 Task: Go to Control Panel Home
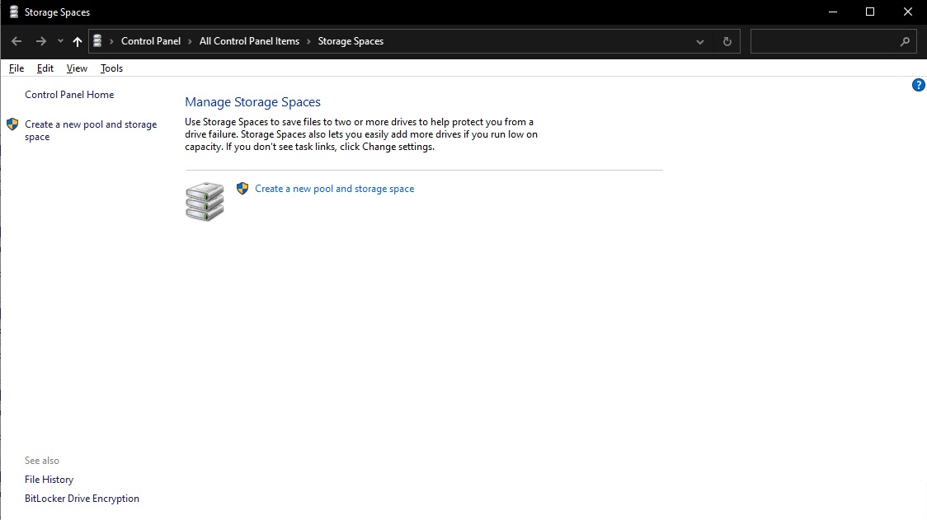tap(69, 95)
